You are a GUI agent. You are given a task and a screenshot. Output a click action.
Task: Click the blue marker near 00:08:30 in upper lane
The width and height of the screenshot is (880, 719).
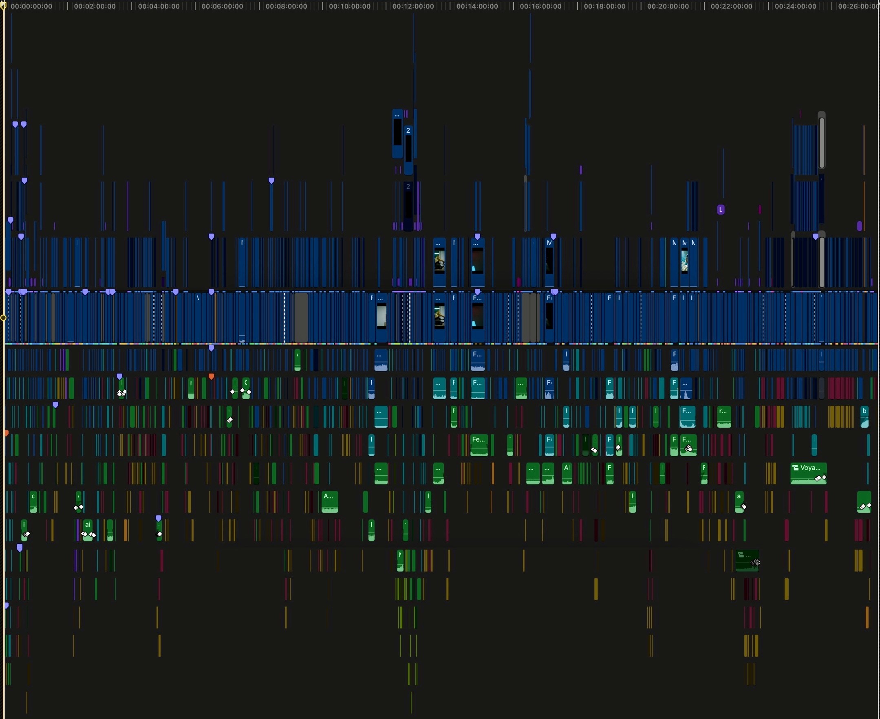pos(272,180)
